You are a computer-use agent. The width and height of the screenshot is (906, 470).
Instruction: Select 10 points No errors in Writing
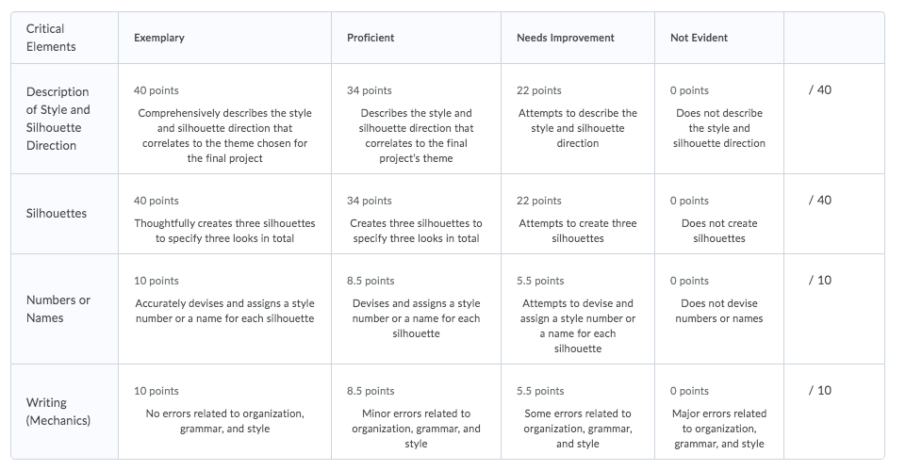click(x=224, y=412)
